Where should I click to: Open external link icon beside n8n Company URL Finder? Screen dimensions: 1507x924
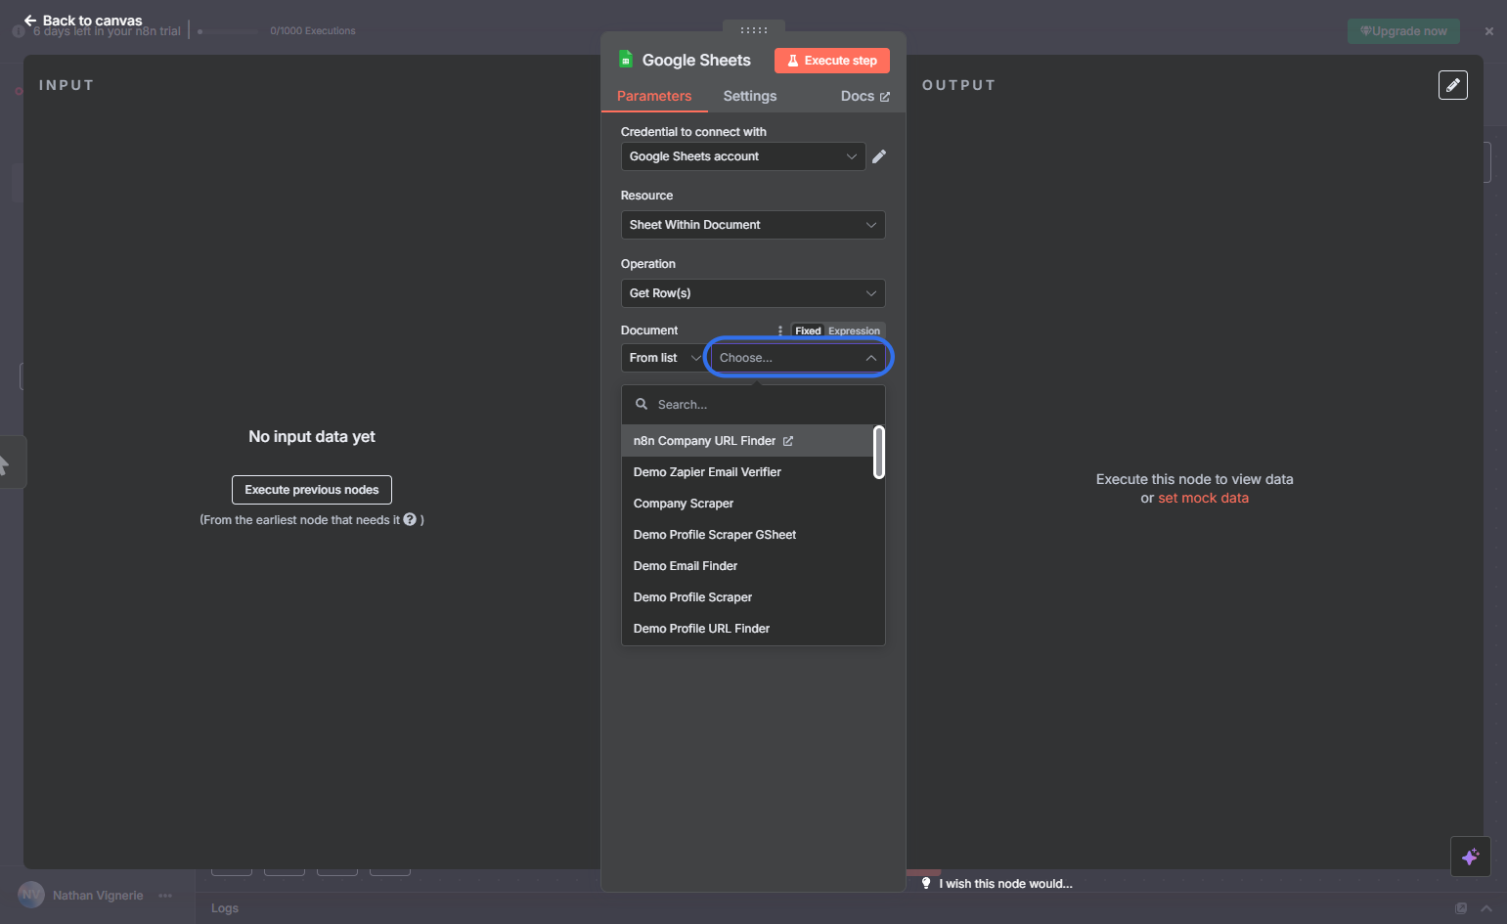(788, 441)
